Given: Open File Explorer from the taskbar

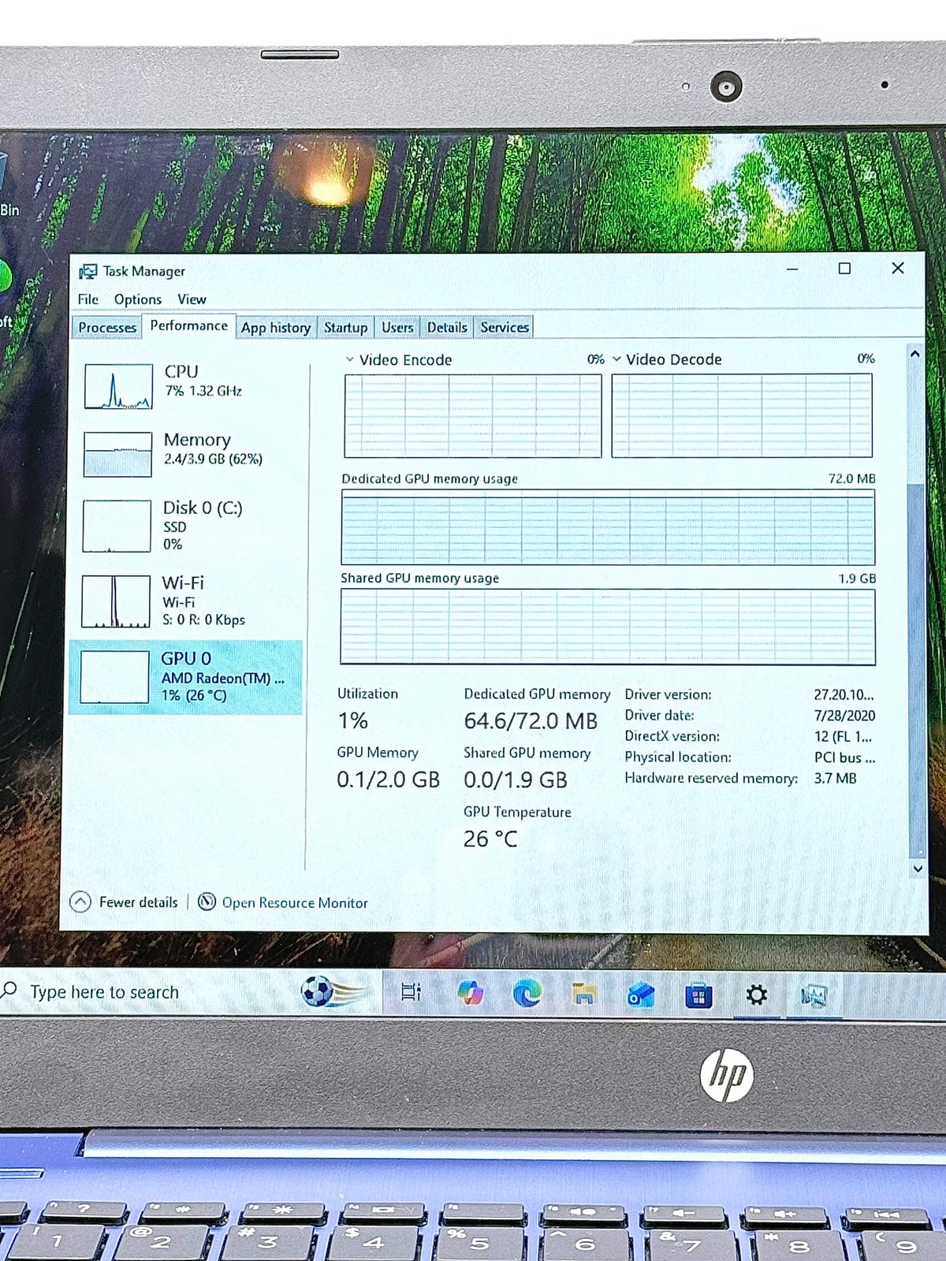Looking at the screenshot, I should pyautogui.click(x=583, y=995).
